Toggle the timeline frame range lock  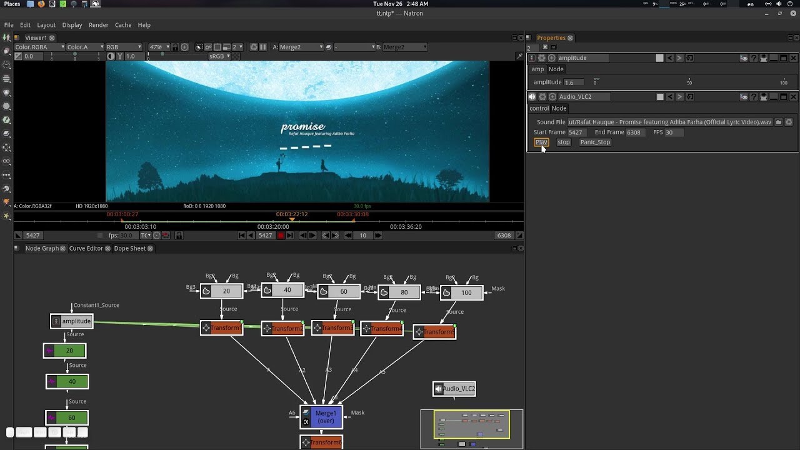pyautogui.click(x=179, y=236)
